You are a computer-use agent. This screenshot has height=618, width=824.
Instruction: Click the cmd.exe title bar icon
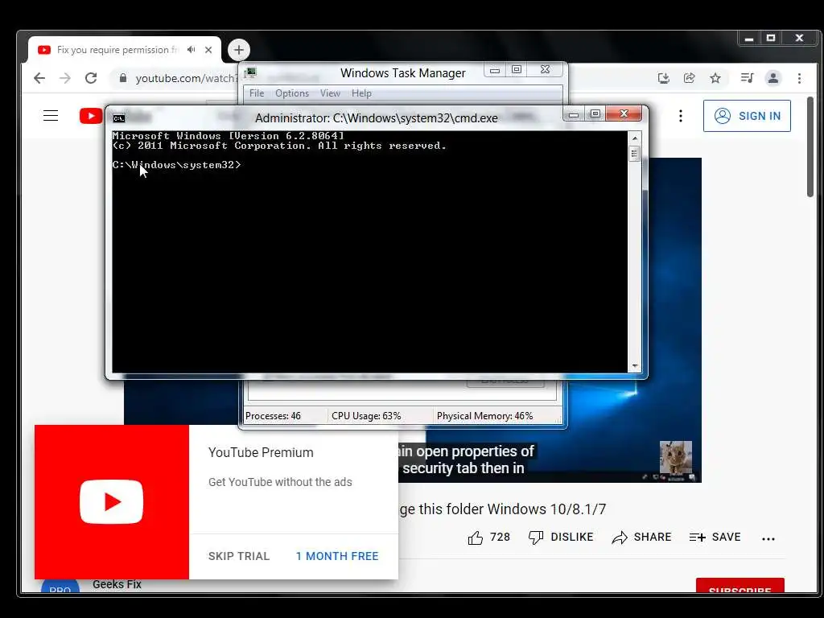pos(119,118)
